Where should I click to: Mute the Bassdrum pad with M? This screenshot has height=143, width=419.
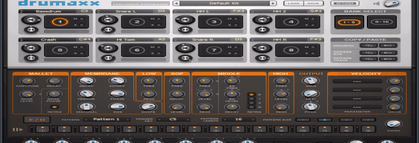tap(81, 19)
